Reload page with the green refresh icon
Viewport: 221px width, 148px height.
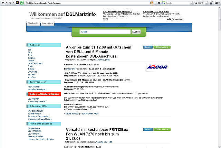point(22,3)
